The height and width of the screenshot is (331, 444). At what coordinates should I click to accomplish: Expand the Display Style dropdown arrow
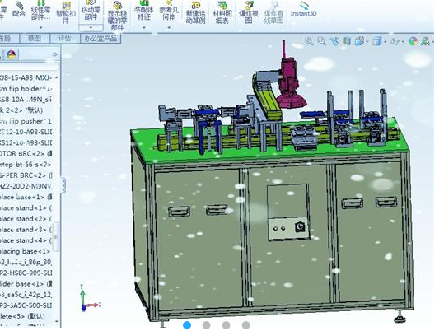(x=386, y=42)
